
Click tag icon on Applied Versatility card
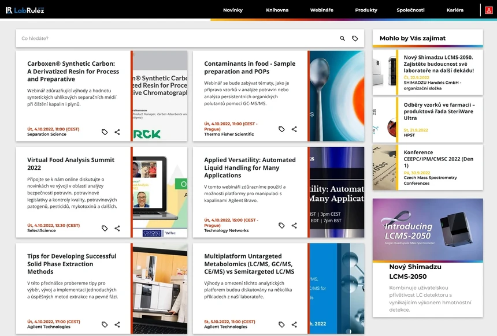point(281,226)
